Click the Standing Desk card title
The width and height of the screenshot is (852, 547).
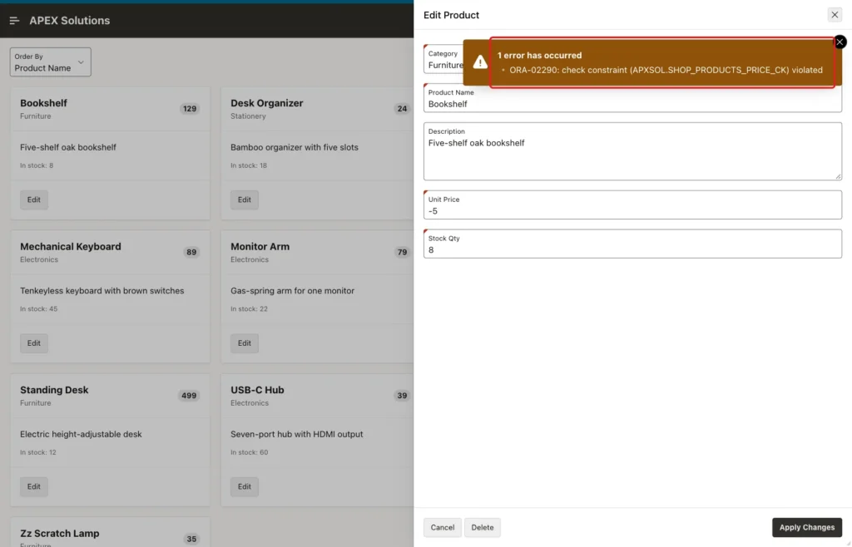(x=54, y=390)
